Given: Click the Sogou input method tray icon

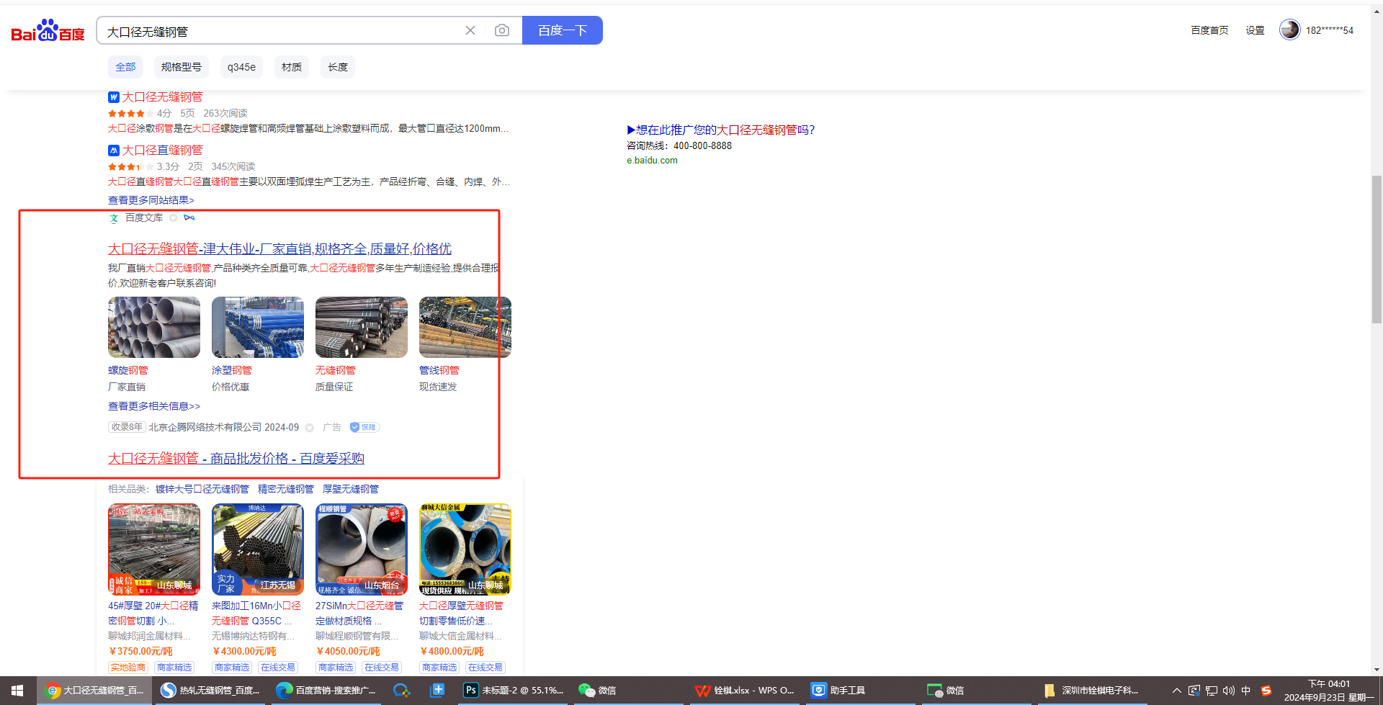Looking at the screenshot, I should coord(1266,691).
